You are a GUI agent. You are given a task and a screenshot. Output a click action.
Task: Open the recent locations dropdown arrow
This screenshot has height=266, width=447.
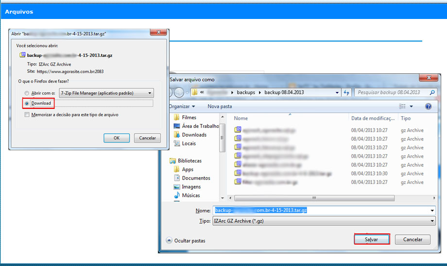point(187,92)
